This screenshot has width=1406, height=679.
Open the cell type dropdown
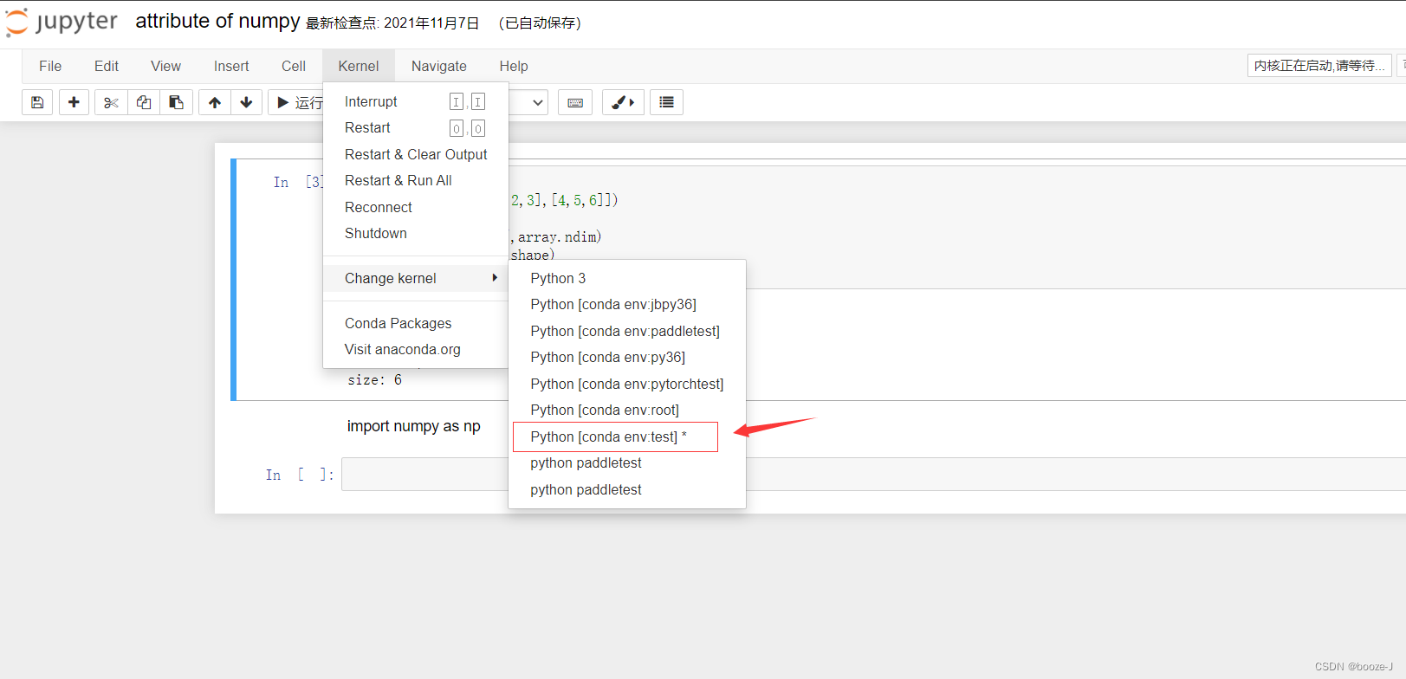click(528, 102)
